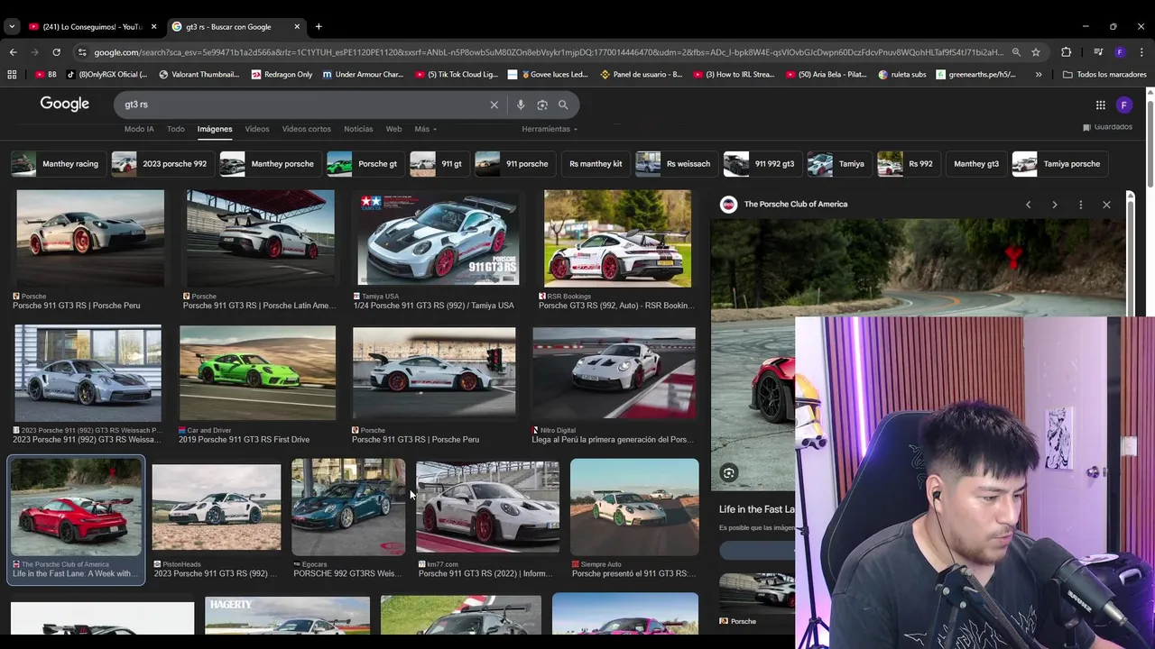Screen dimensions: 1155x649
Task: Open the apps grid in bookmarks bar
Action: 12,74
